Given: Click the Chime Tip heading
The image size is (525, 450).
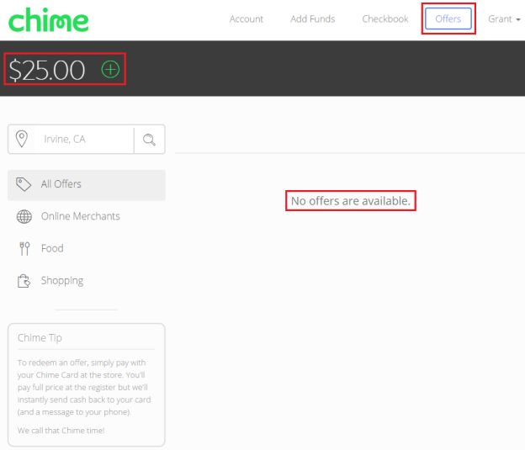Looking at the screenshot, I should pyautogui.click(x=40, y=338).
